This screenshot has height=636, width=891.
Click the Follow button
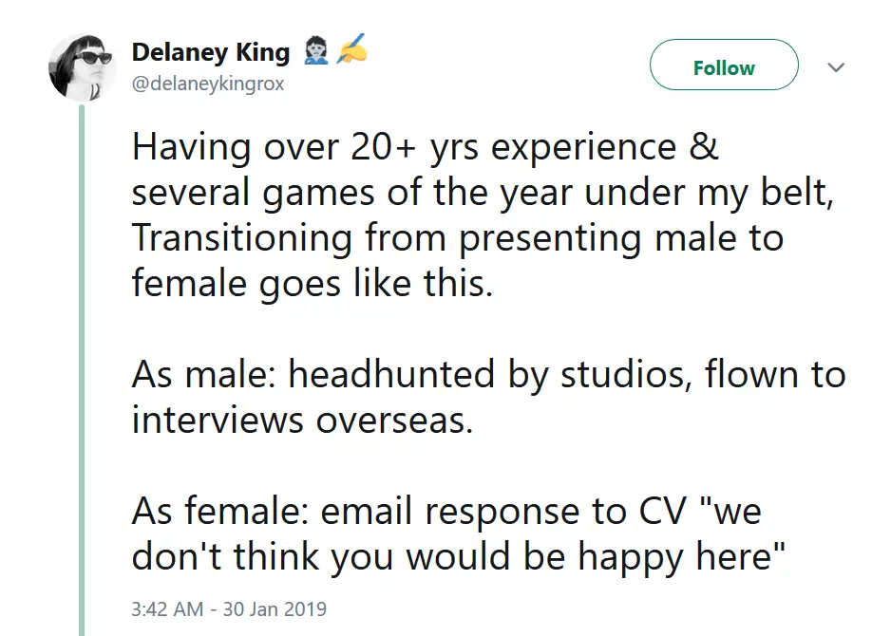click(x=723, y=67)
